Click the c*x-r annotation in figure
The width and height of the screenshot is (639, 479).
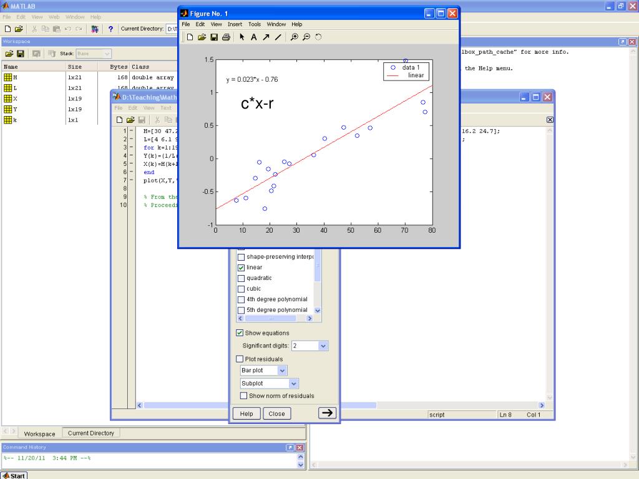[257, 104]
